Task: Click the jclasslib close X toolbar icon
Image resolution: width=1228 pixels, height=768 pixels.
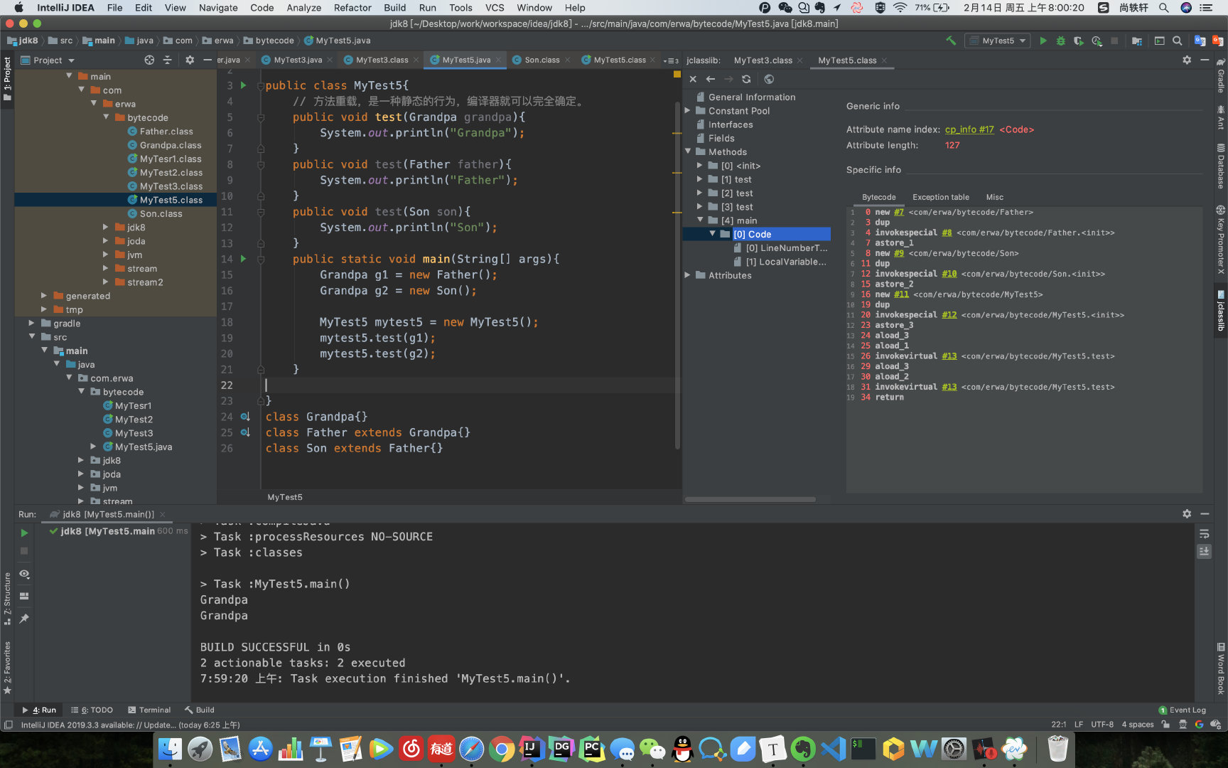Action: tap(693, 79)
